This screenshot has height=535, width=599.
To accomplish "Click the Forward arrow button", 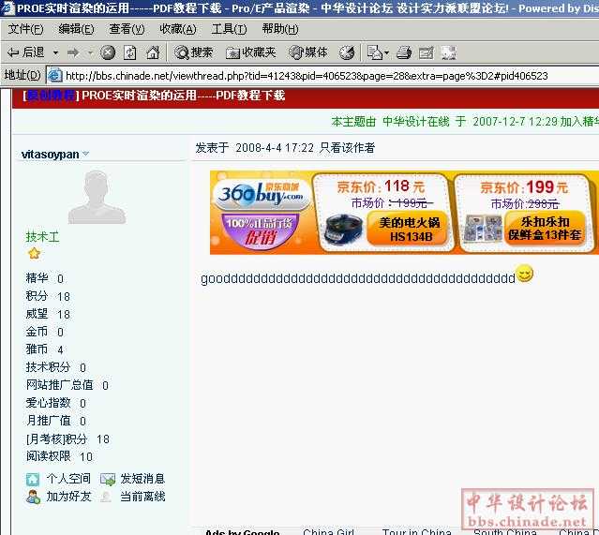I will (73, 52).
